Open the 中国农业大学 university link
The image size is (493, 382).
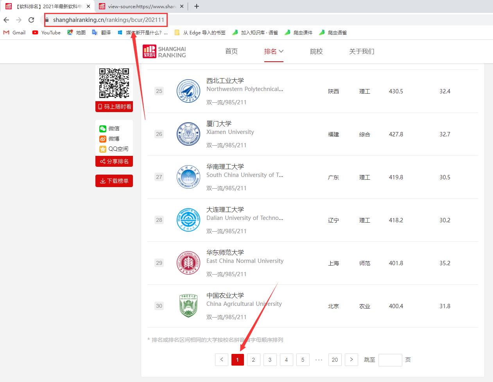point(225,295)
